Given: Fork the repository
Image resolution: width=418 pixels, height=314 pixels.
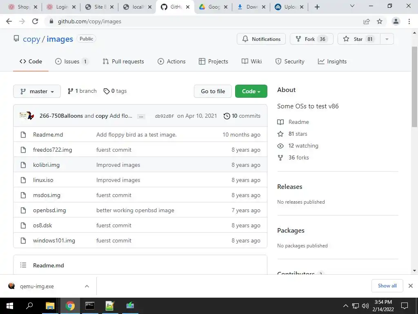Looking at the screenshot, I should pos(311,39).
